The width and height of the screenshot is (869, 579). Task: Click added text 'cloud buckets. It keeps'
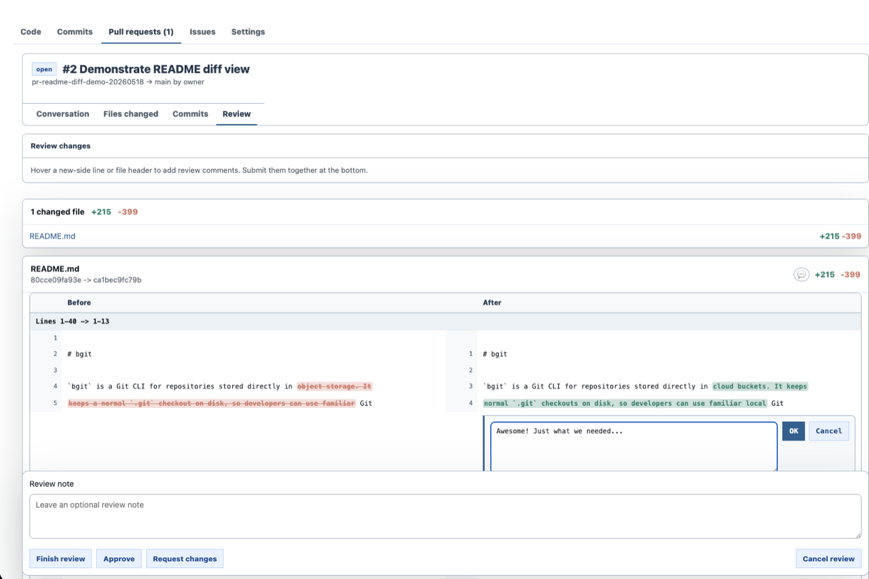pos(760,386)
